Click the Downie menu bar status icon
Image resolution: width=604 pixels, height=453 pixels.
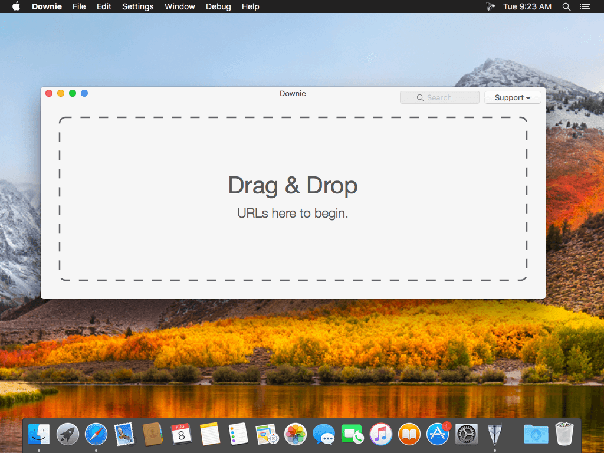click(x=490, y=6)
